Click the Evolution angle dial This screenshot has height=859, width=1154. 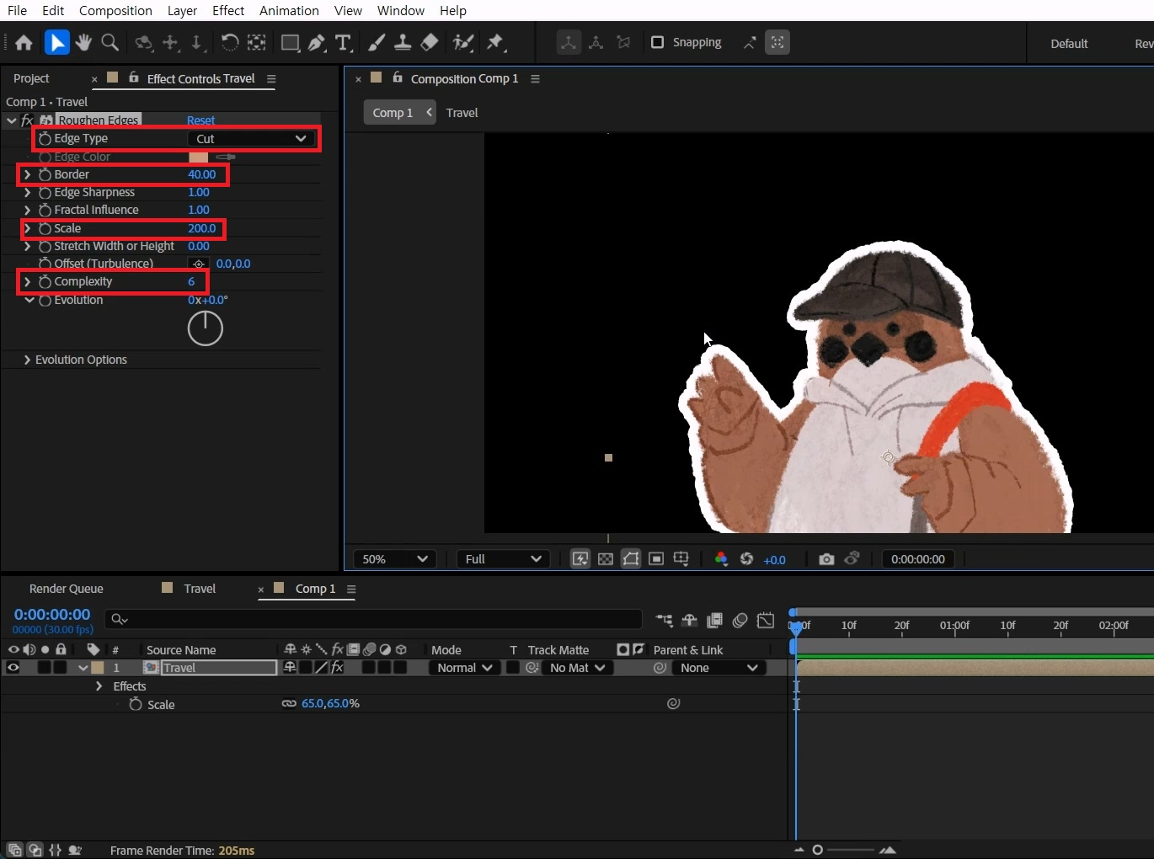(205, 328)
